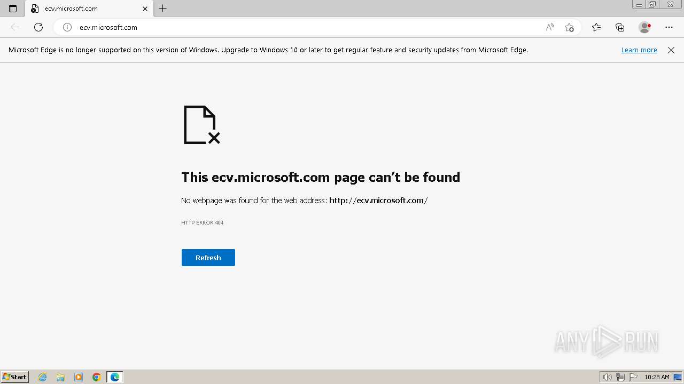Select the ecv.microsoft.com tab
The height and width of the screenshot is (384, 684).
90,9
